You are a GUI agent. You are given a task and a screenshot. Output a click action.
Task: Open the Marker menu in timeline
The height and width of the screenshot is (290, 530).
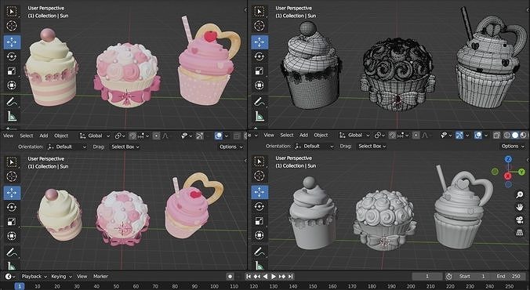pos(100,277)
